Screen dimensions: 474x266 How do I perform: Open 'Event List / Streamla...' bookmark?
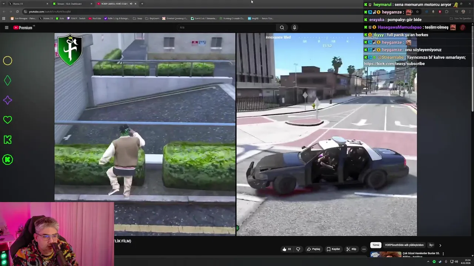point(204,18)
